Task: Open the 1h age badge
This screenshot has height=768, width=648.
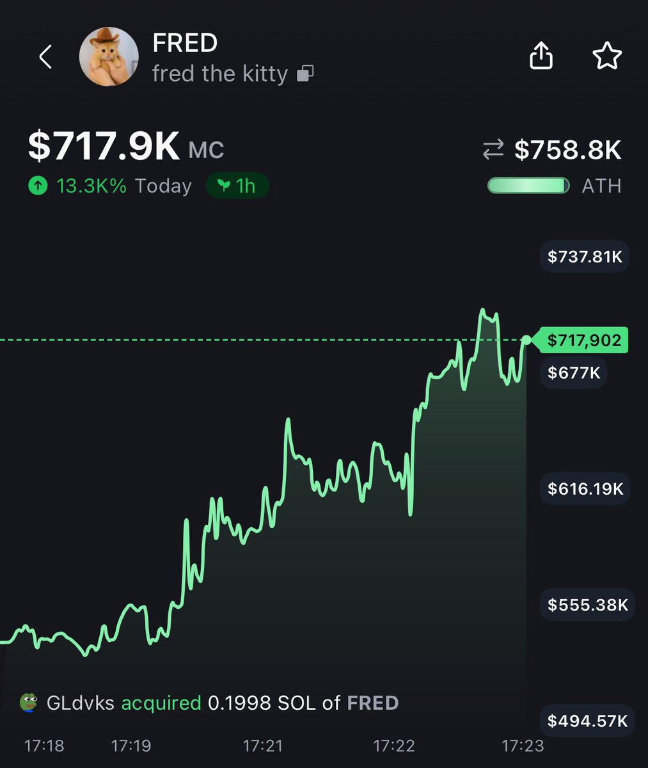Action: tap(237, 186)
